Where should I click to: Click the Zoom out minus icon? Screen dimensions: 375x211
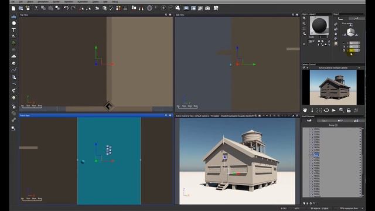(171, 8)
